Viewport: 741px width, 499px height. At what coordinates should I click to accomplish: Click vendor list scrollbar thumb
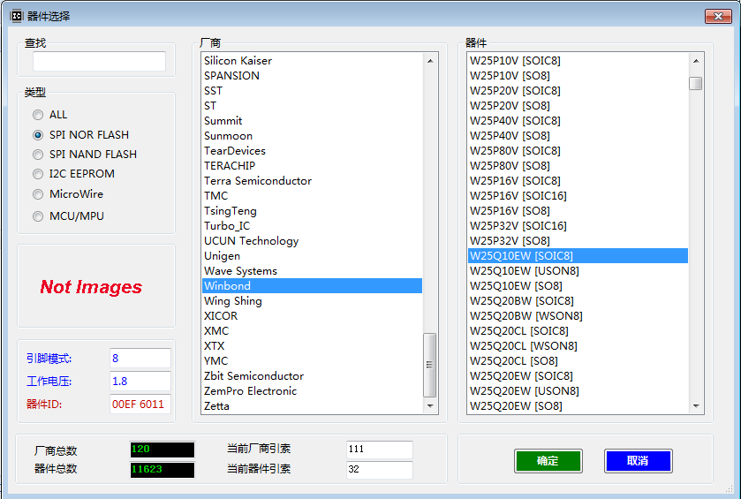tap(430, 365)
